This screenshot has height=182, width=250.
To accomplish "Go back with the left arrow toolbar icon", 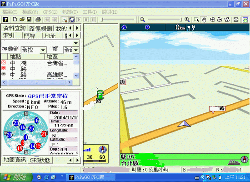I will (x=47, y=20).
